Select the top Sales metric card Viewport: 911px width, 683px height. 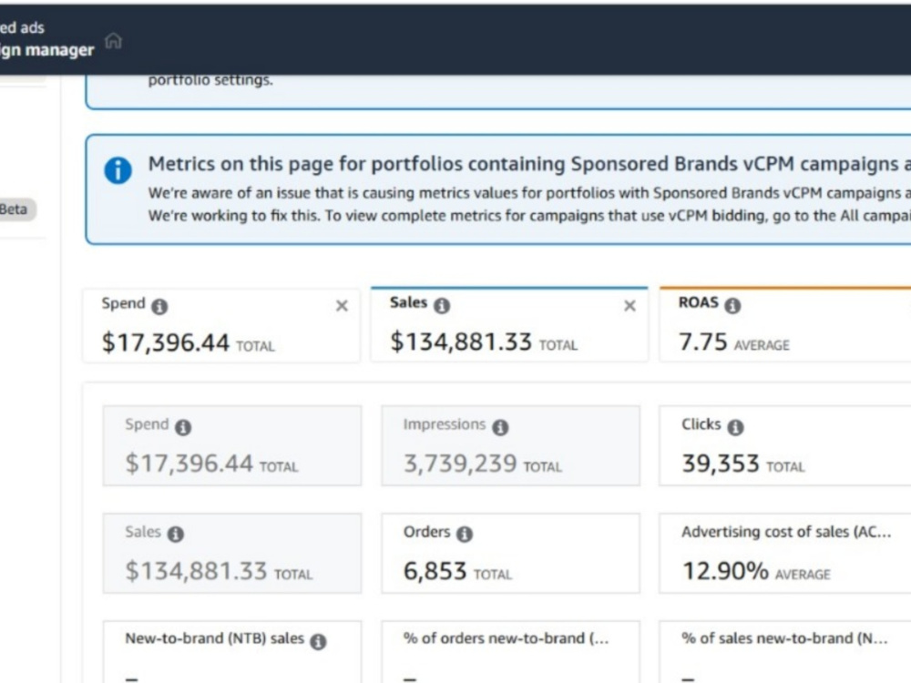coord(509,325)
